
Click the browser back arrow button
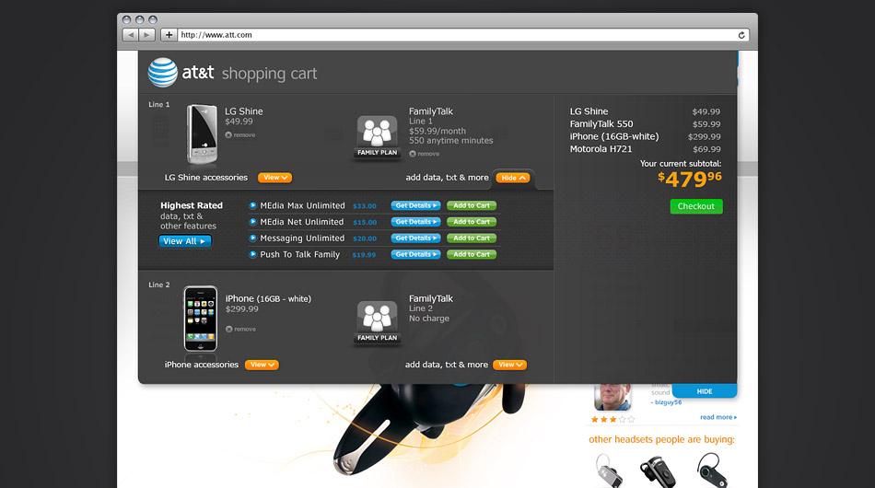pyautogui.click(x=131, y=35)
